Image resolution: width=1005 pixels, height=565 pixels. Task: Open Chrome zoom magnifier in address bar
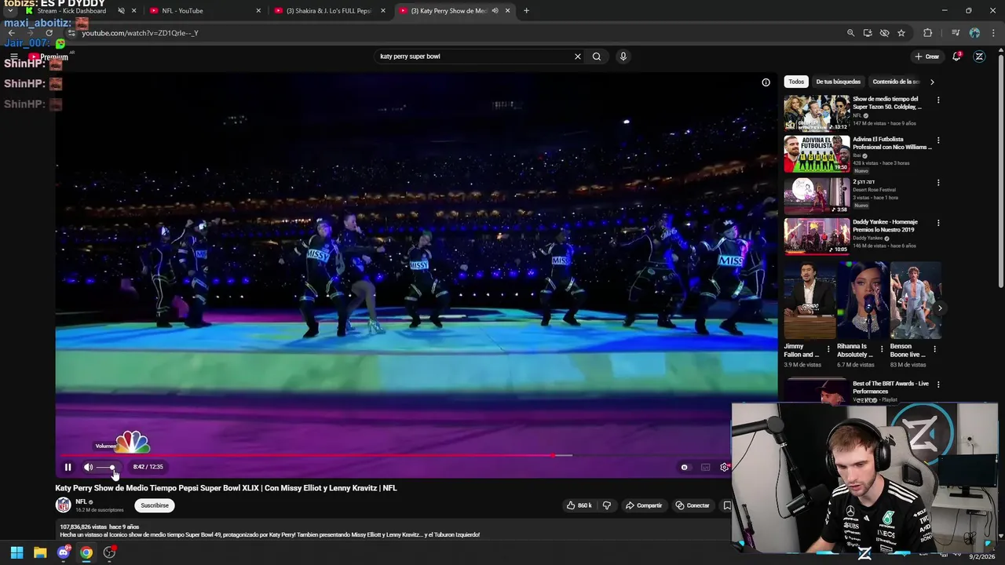click(x=850, y=33)
